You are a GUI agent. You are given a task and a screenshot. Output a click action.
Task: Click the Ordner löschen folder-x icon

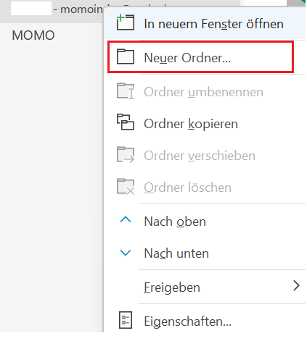[x=126, y=186]
